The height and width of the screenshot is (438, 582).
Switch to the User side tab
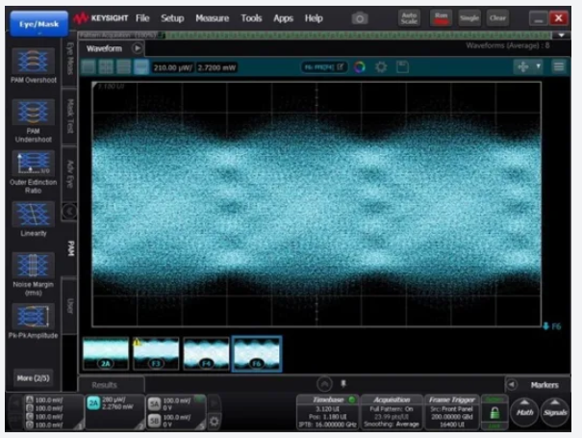pyautogui.click(x=70, y=305)
